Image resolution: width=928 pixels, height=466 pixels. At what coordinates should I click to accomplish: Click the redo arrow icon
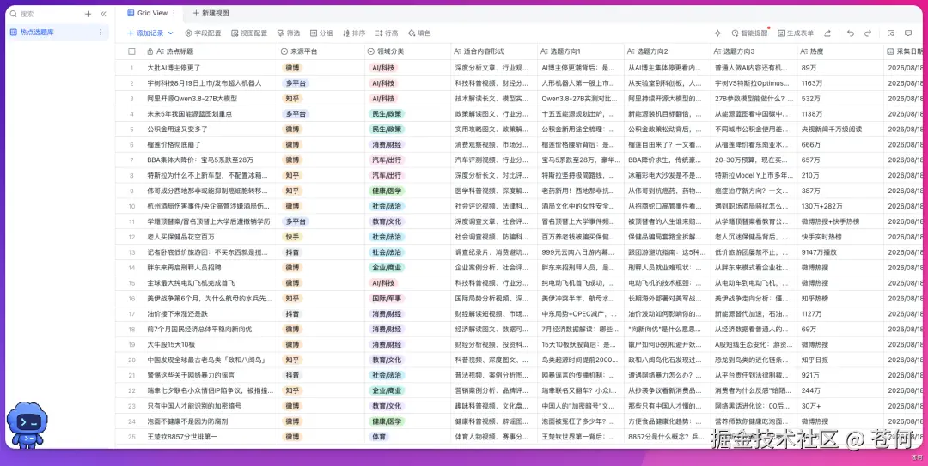tap(868, 33)
